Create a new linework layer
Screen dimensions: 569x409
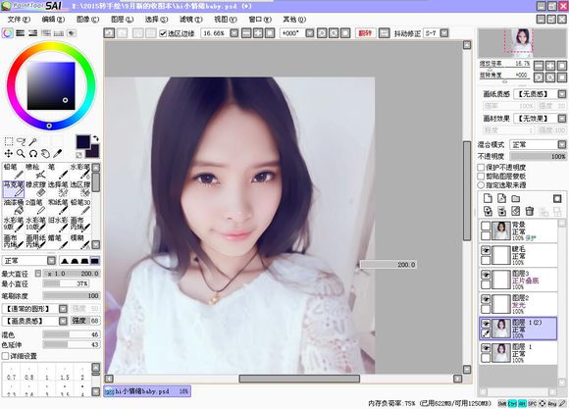[x=502, y=198]
